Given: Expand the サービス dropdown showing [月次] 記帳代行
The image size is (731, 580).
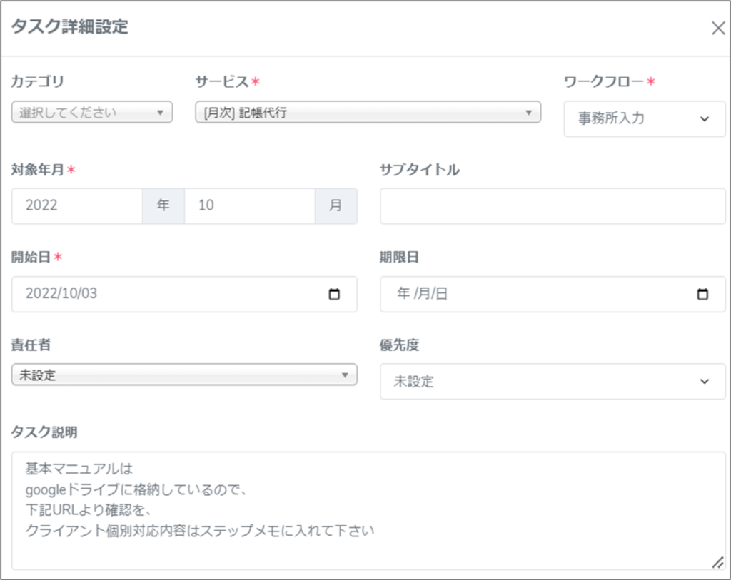Looking at the screenshot, I should coord(368,112).
